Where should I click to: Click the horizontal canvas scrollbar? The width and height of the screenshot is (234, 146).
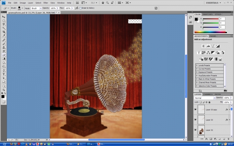pos(116,140)
